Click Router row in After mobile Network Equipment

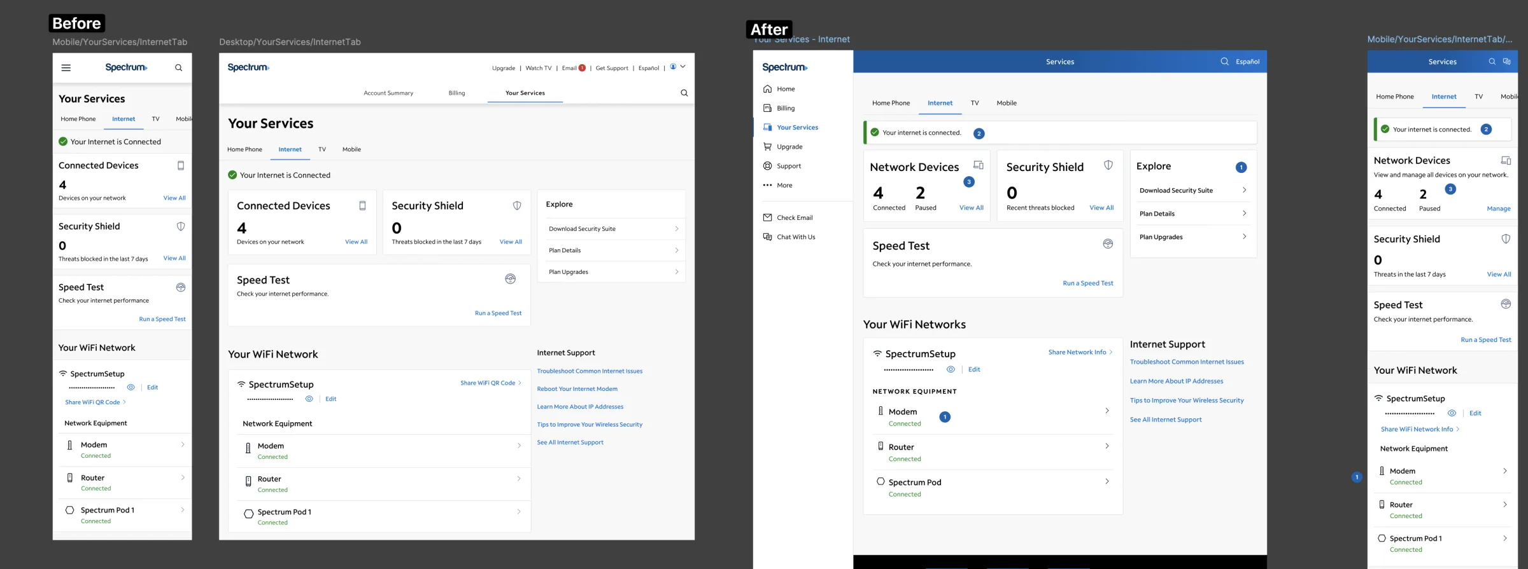click(x=1443, y=510)
